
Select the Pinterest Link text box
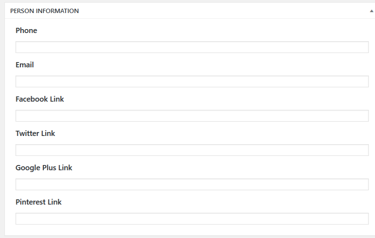(x=192, y=219)
